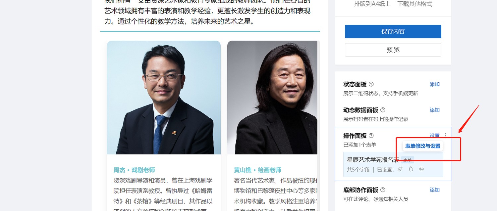Open the three-dot menu of 操作面板
The height and width of the screenshot is (211, 497).
445,135
